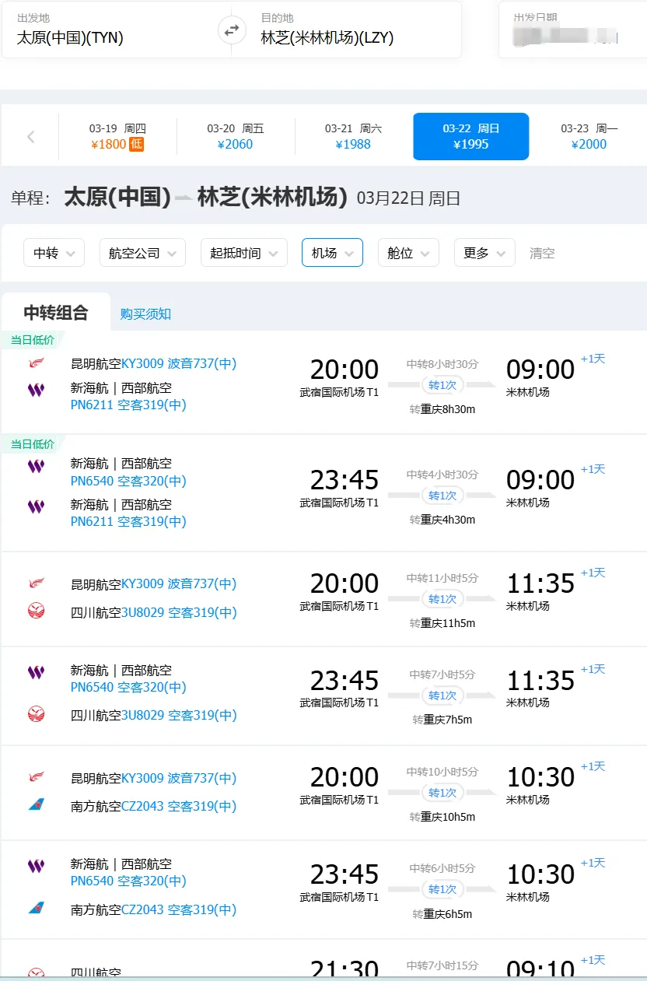Screen dimensions: 647x981
Task: Click departure city field 太原(中国)(TYN)
Action: pyautogui.click(x=110, y=30)
